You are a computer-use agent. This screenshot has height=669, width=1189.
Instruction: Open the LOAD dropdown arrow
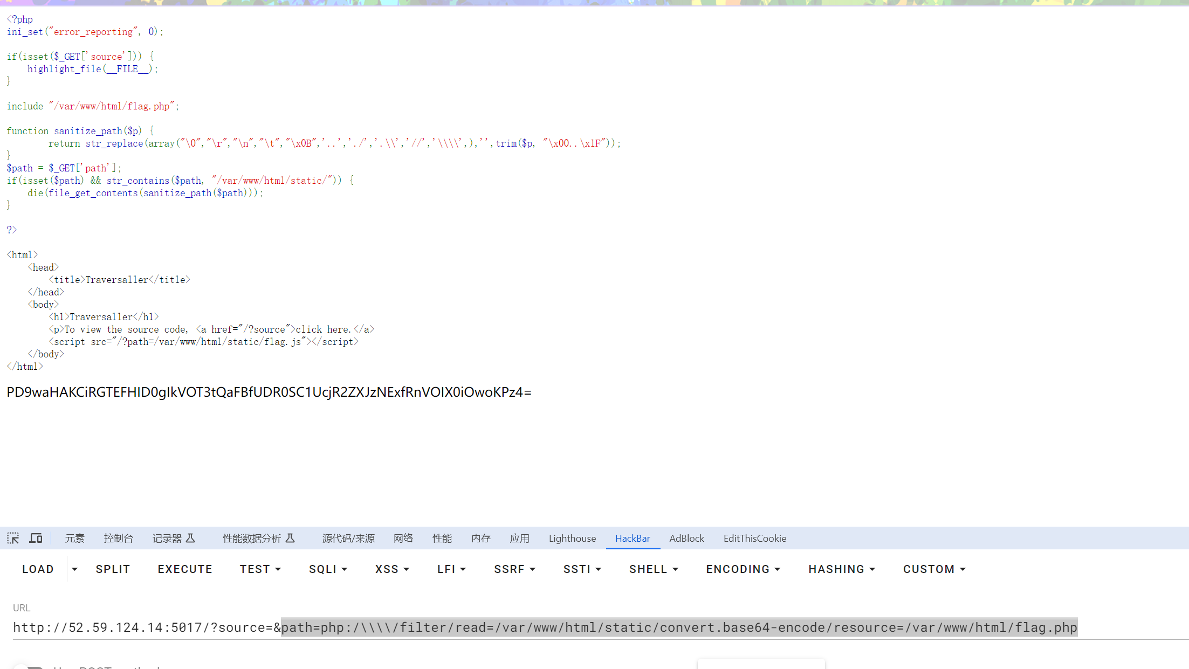coord(75,569)
